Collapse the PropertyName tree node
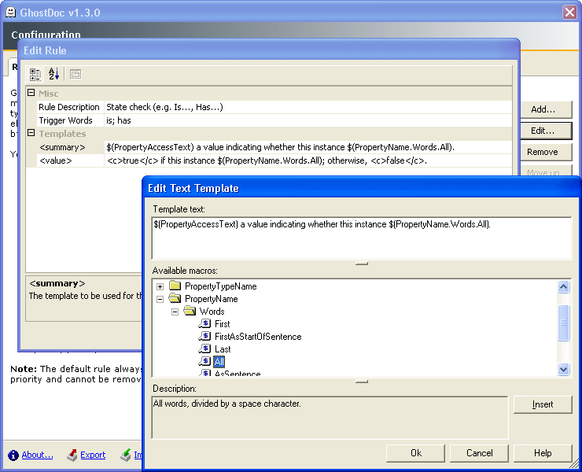The width and height of the screenshot is (582, 472). click(160, 299)
